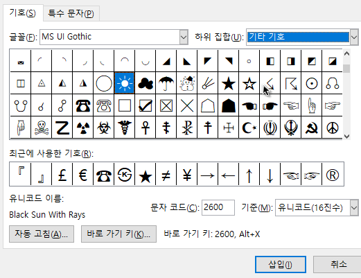
Task: Choose the skull and crossbones symbol
Action: click(42, 128)
